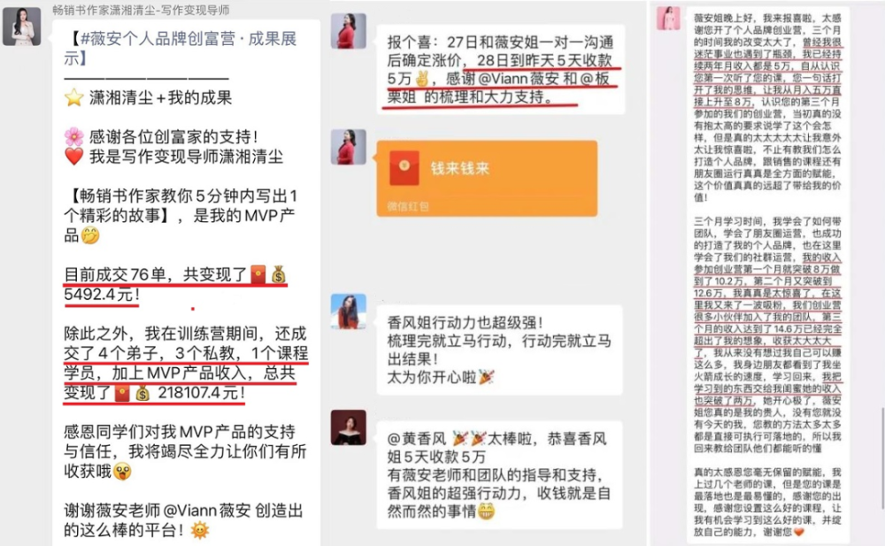The image size is (885, 546).
Task: Tap the sender name 畅销书作家潇湘清尘-写作变现导师
Action: (141, 10)
